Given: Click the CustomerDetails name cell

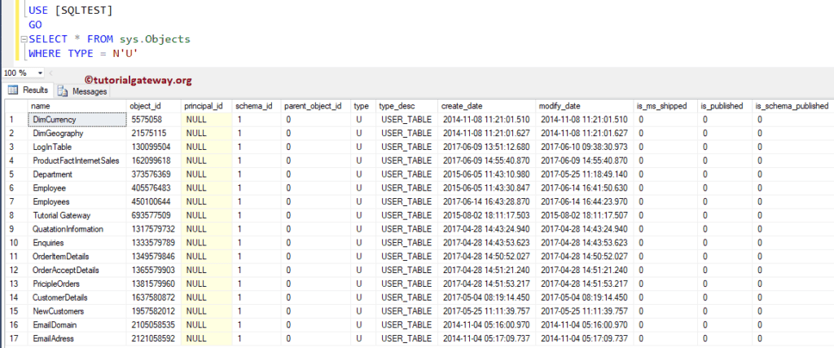Looking at the screenshot, I should pyautogui.click(x=77, y=297).
